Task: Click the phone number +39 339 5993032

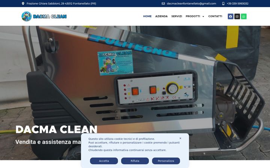Action: (237, 4)
